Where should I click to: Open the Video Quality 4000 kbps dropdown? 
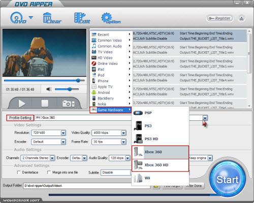pos(123,133)
